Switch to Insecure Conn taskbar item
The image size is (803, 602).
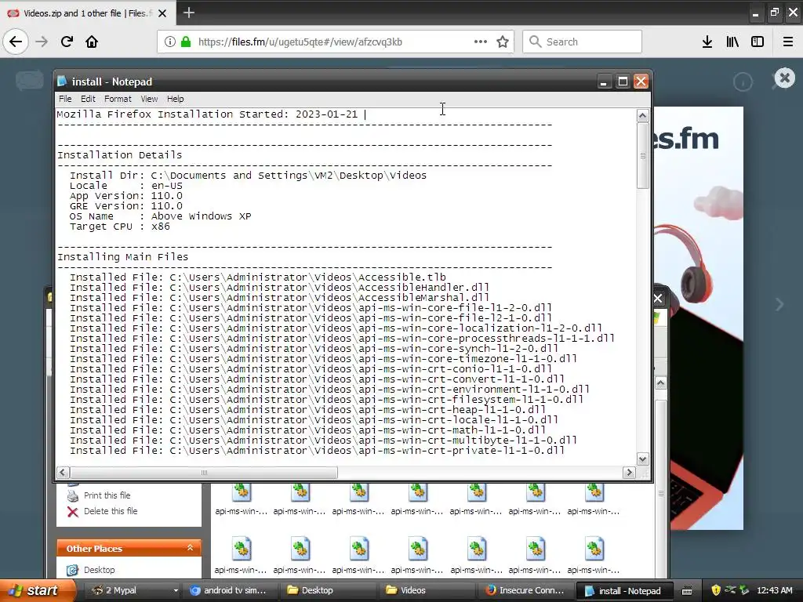click(525, 590)
